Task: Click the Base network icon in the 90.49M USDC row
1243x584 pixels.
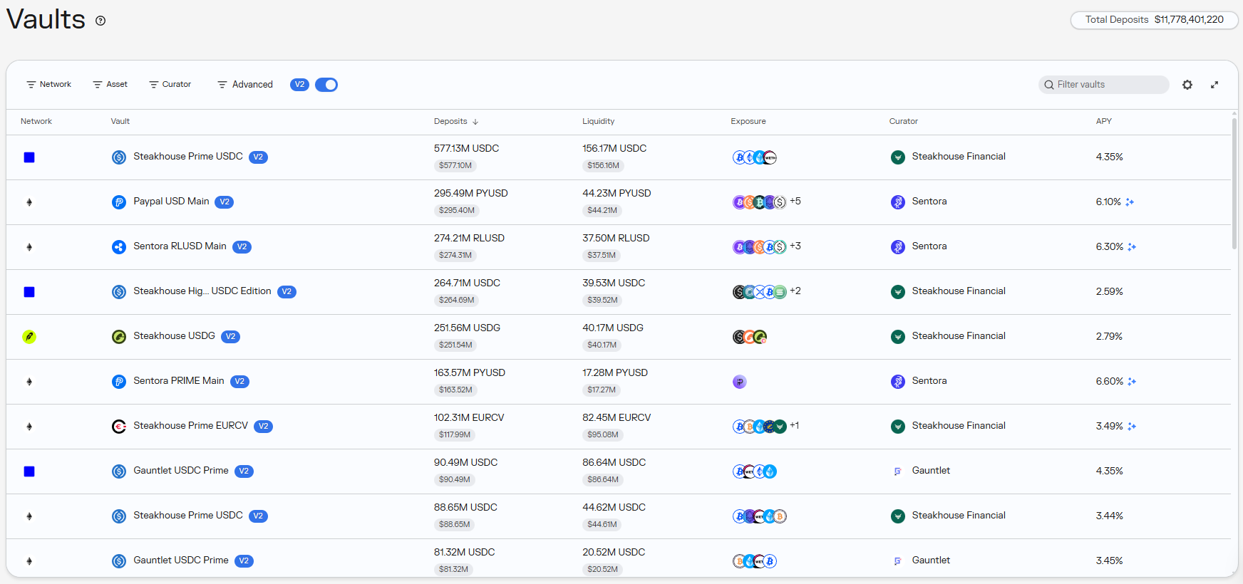Action: click(29, 471)
